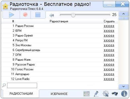Select the ЮFM station name
The image size is (130, 99).
tap(18, 31)
